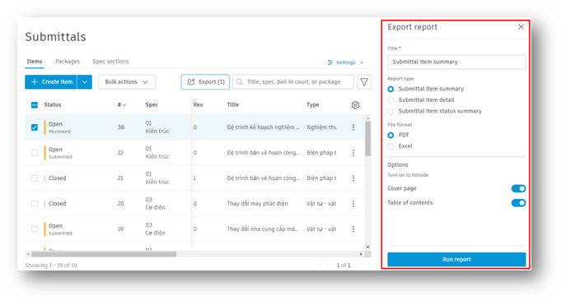
Task: Check the row 19 checkbox
Action: coord(35,229)
